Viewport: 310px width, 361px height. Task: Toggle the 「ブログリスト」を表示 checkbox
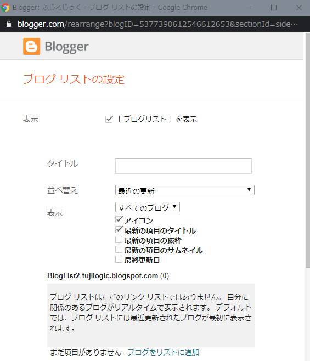point(109,119)
